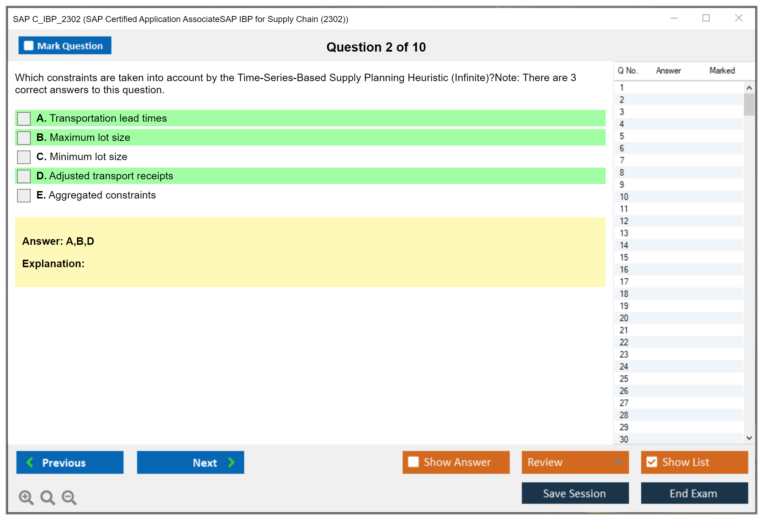
Task: Select question 10 in the list
Action: (x=624, y=197)
